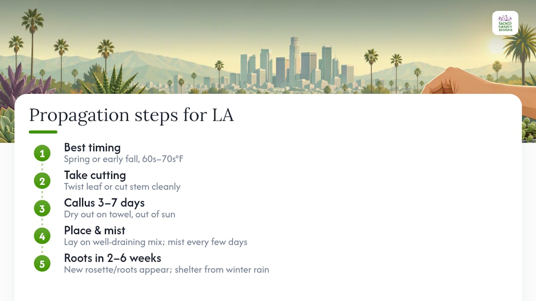Click the 'Best timing' heading
The height and width of the screenshot is (301, 536).
tap(92, 148)
